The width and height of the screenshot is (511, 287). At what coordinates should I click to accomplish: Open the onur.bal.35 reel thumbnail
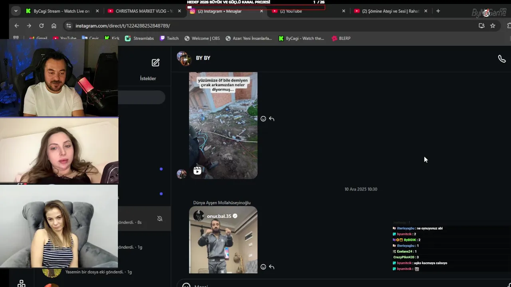click(223, 240)
